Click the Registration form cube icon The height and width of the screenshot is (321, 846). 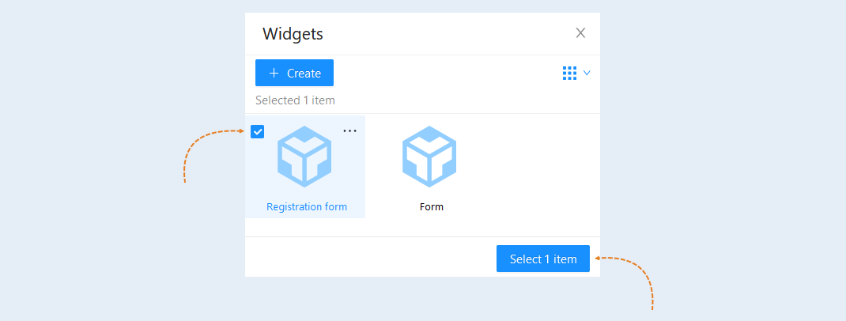[x=304, y=157]
